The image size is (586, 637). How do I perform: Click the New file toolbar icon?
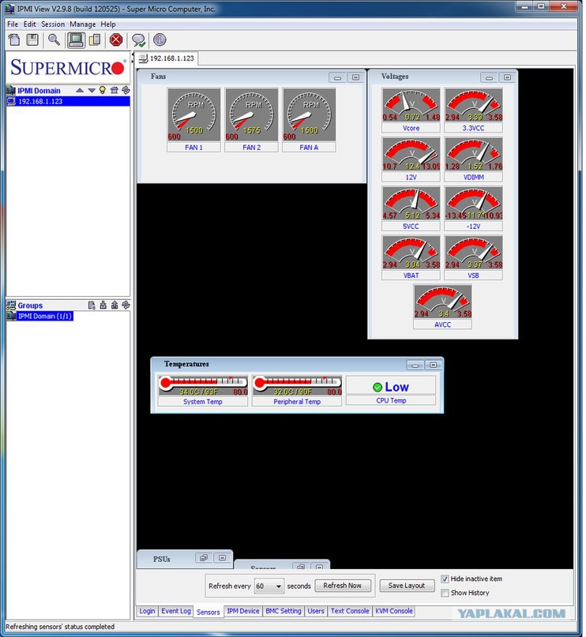click(14, 39)
